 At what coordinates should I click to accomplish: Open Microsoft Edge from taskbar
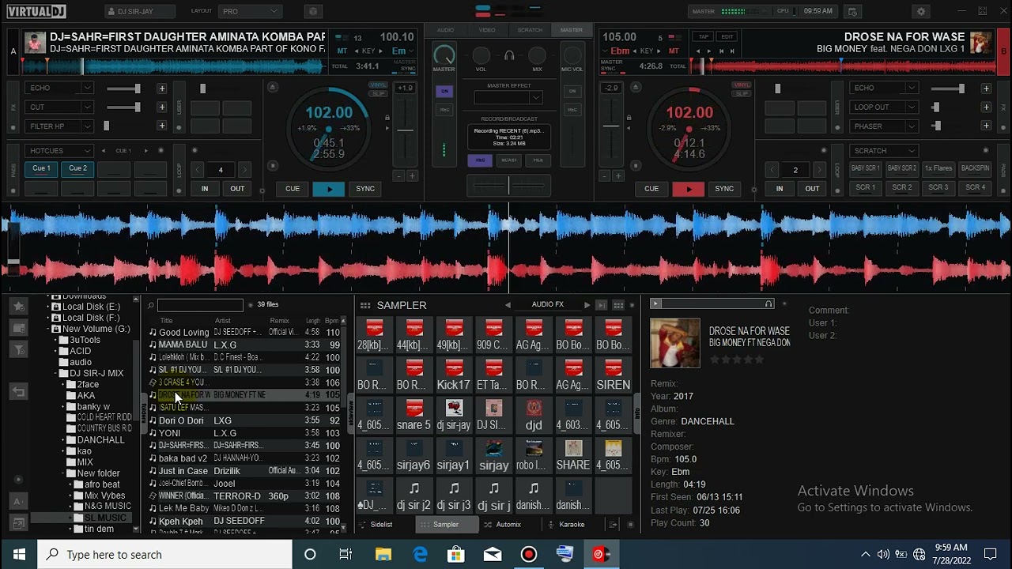tap(420, 555)
